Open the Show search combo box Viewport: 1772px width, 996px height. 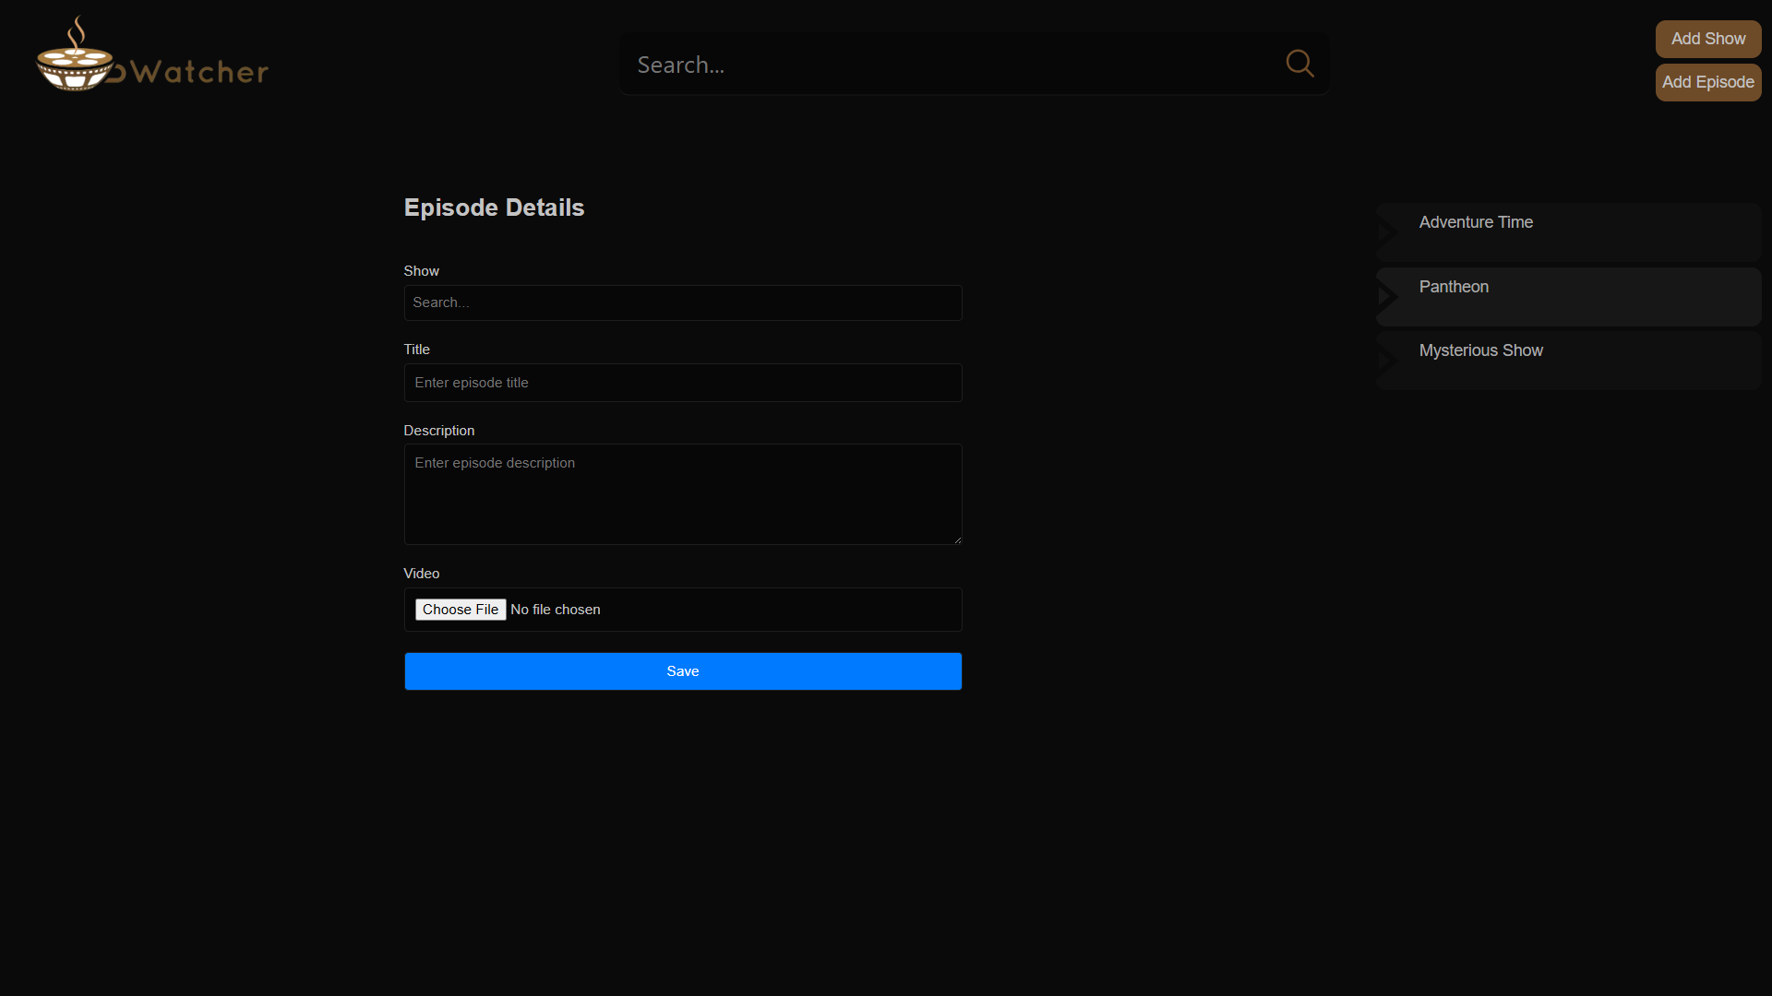point(682,302)
